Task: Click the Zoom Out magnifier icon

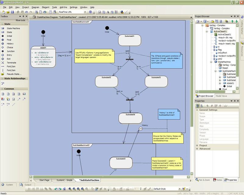Action: coord(74,189)
